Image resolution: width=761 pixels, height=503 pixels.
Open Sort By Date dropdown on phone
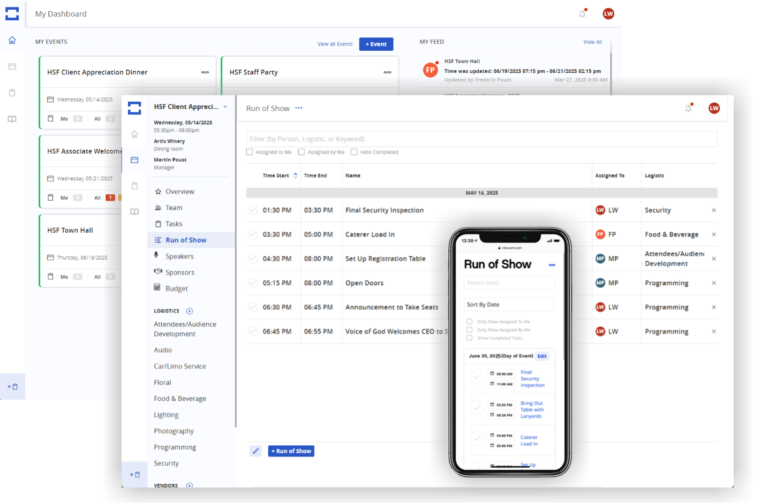(x=509, y=304)
